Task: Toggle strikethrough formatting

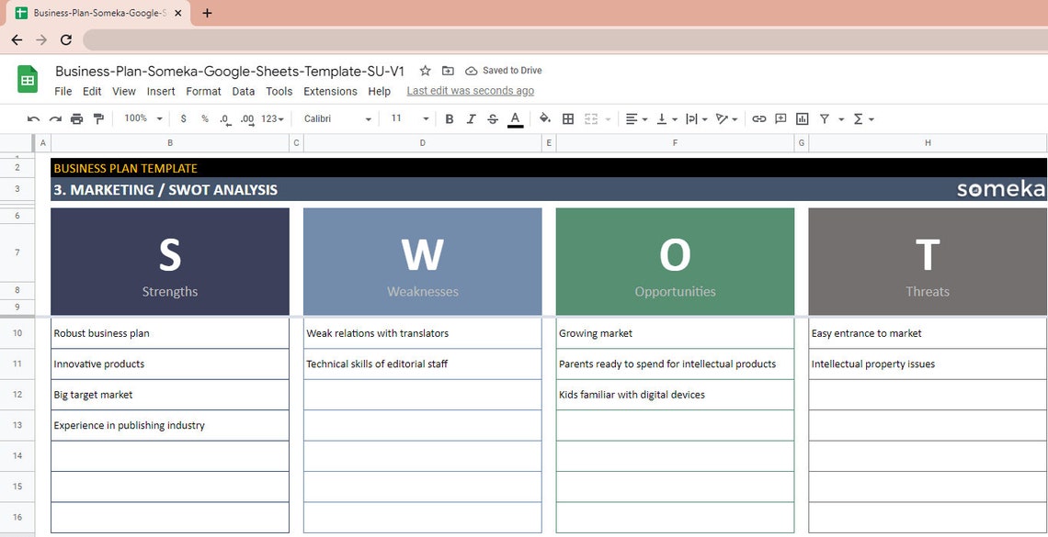Action: [x=492, y=118]
